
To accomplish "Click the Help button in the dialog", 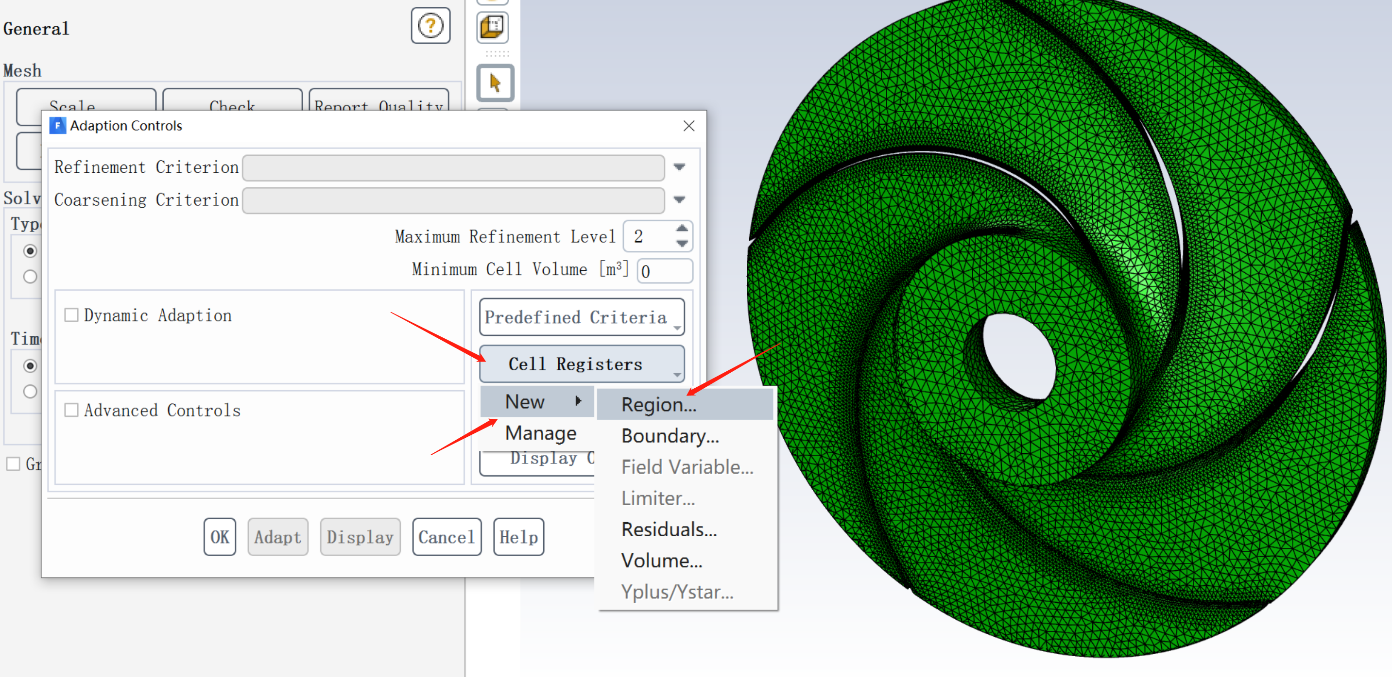I will pyautogui.click(x=517, y=537).
